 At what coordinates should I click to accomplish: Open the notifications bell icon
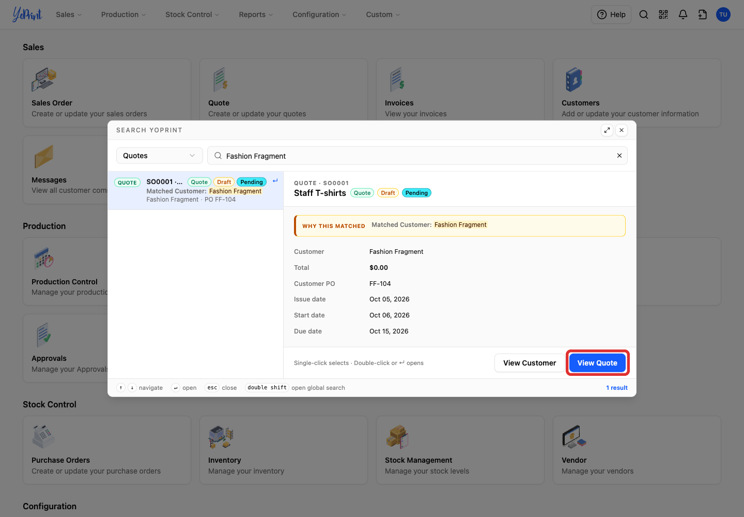(x=683, y=14)
